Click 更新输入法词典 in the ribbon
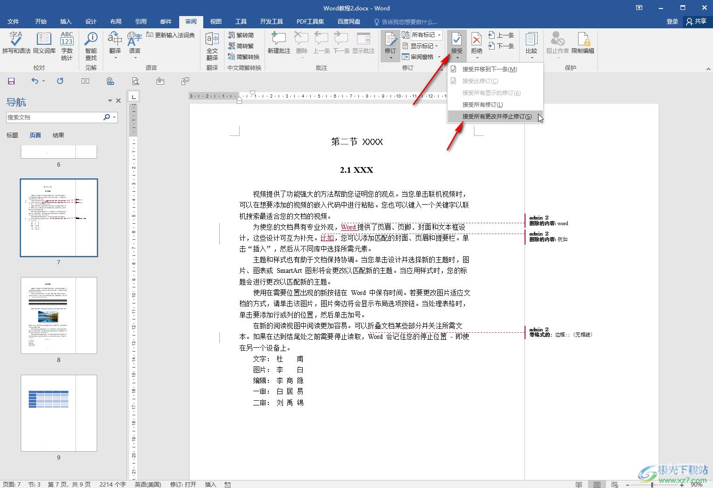Screen dimensions: 713x488 click(x=170, y=35)
